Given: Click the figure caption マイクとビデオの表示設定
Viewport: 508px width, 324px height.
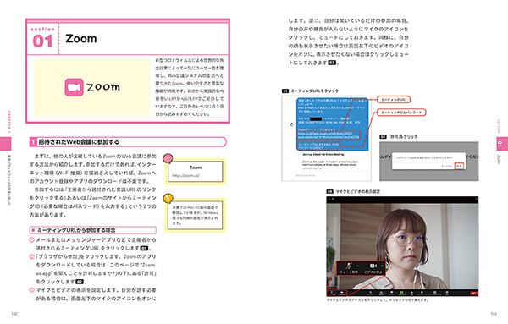Looking at the screenshot, I should pyautogui.click(x=357, y=192).
